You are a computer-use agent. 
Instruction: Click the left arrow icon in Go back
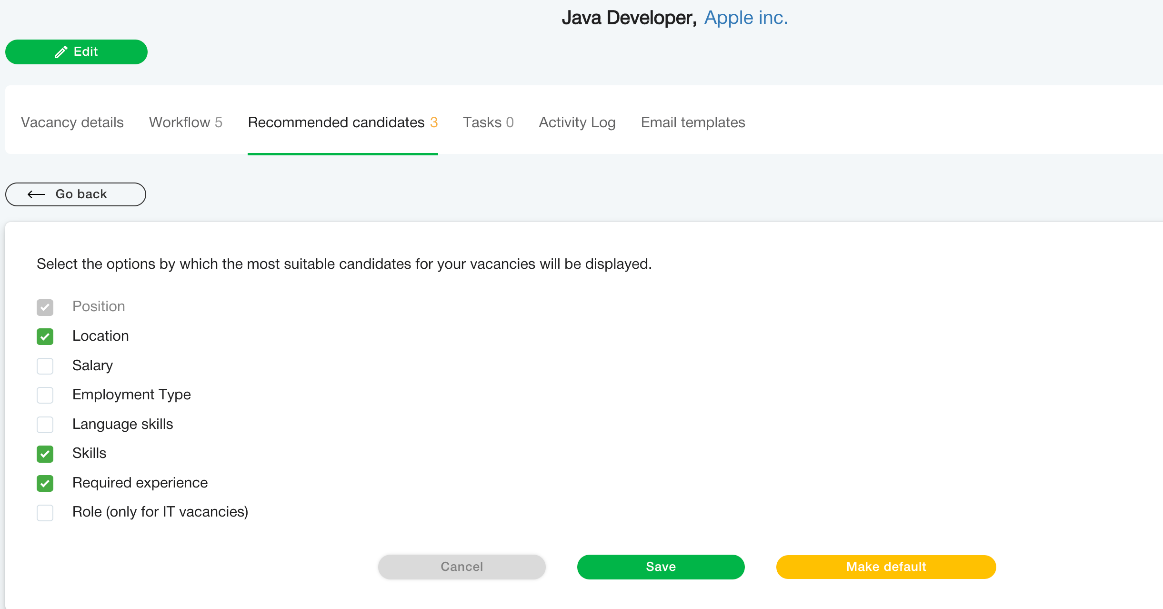[x=36, y=194]
